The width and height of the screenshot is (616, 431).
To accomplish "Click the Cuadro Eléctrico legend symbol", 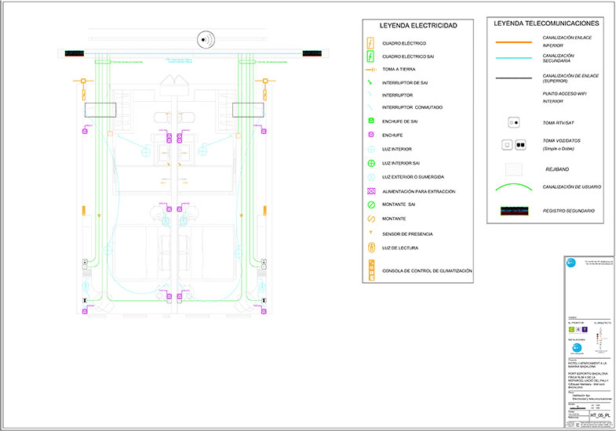I will tap(370, 42).
